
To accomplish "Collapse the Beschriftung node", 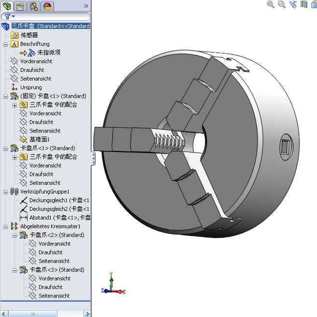I will 5,44.
